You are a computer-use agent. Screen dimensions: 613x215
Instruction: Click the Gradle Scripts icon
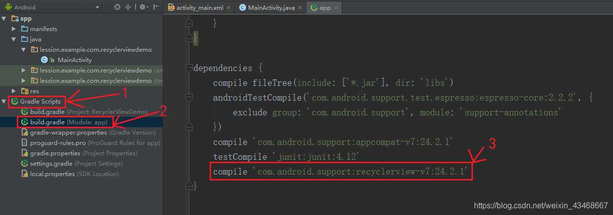coord(15,102)
